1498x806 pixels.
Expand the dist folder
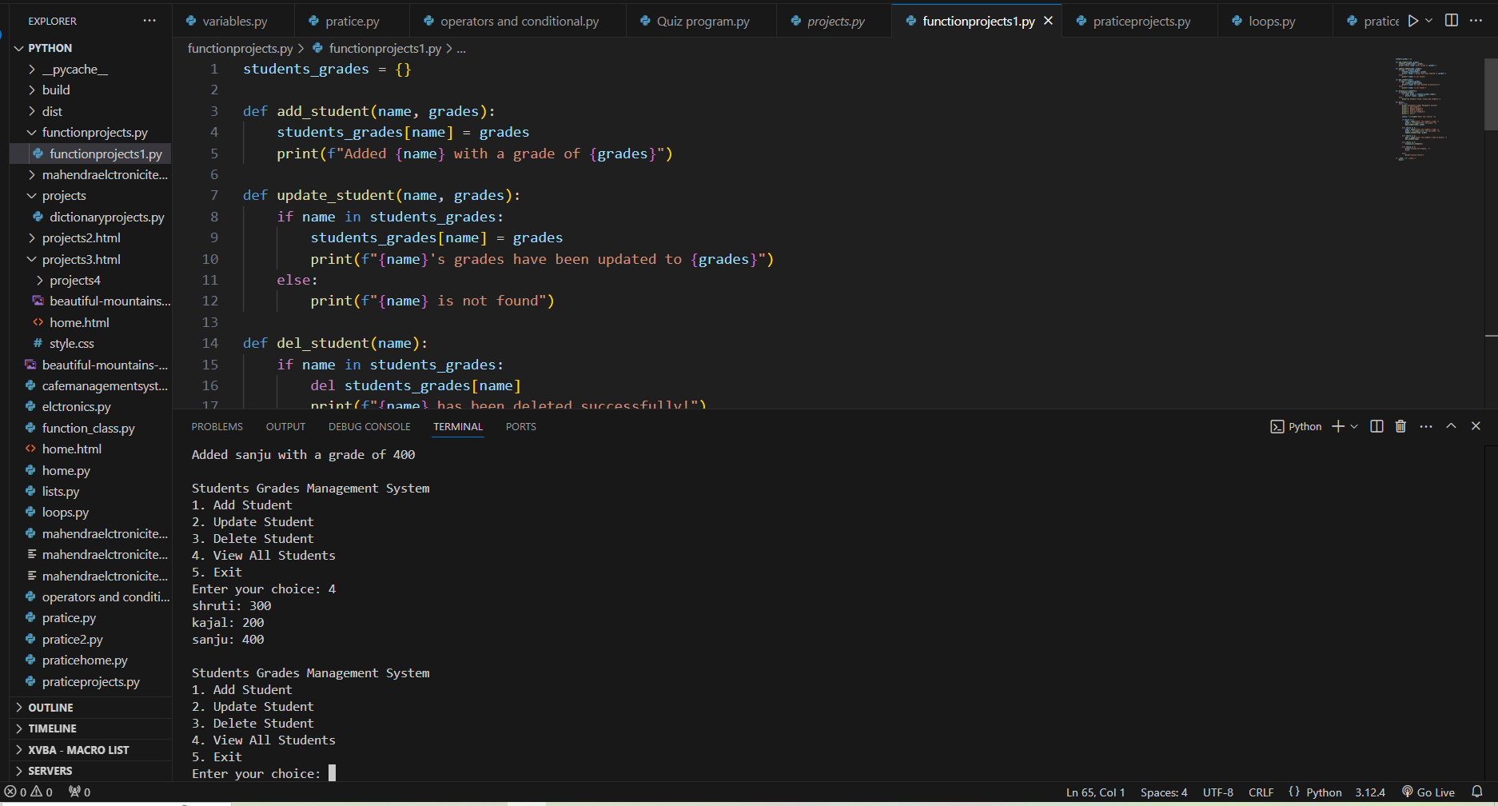(90, 111)
